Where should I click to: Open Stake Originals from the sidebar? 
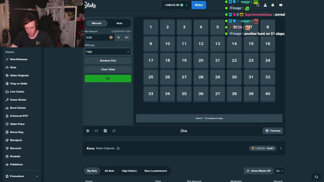pos(19,75)
